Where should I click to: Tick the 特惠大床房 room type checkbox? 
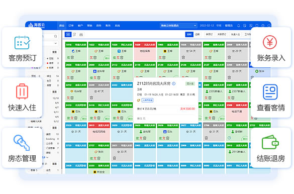pyautogui.click(x=29, y=122)
